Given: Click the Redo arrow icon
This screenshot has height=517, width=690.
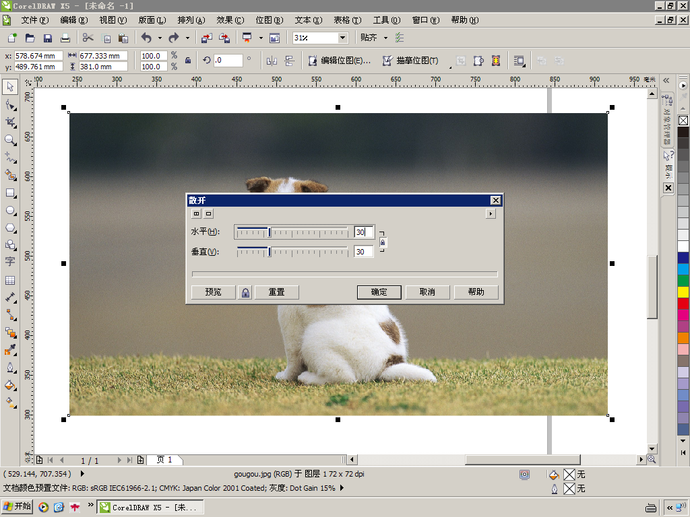Looking at the screenshot, I should (x=174, y=38).
